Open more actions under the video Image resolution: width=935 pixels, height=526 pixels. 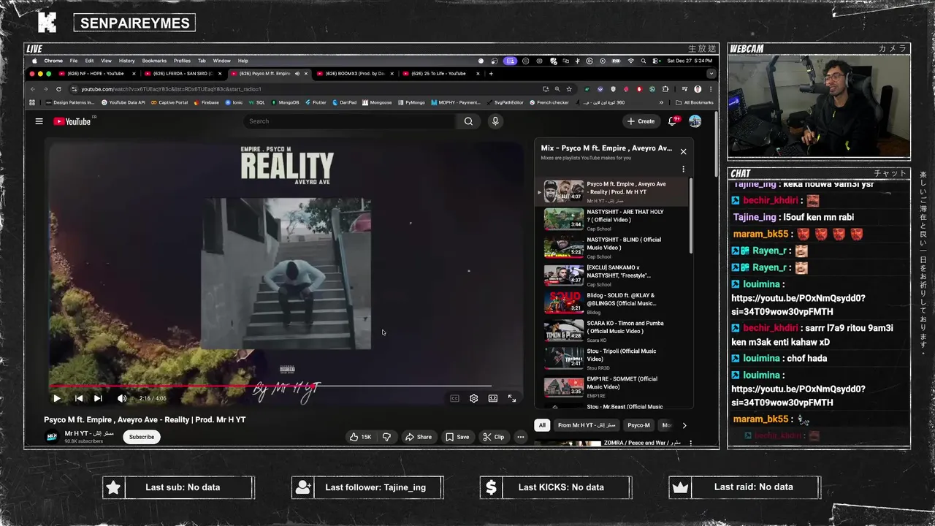pyautogui.click(x=520, y=437)
